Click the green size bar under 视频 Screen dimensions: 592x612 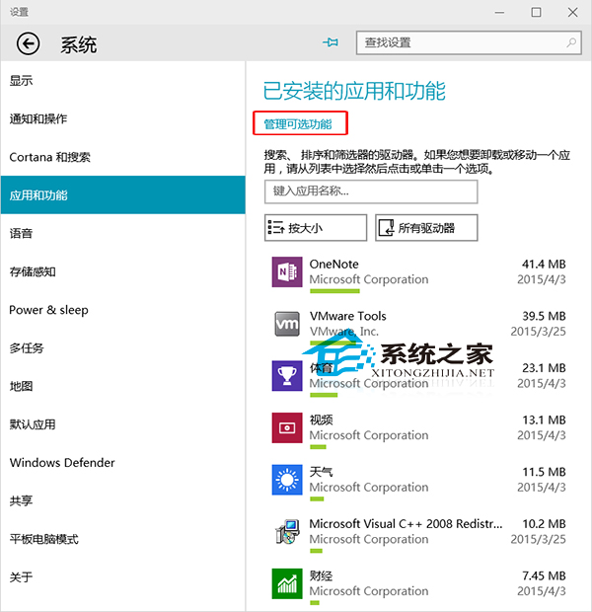click(318, 447)
